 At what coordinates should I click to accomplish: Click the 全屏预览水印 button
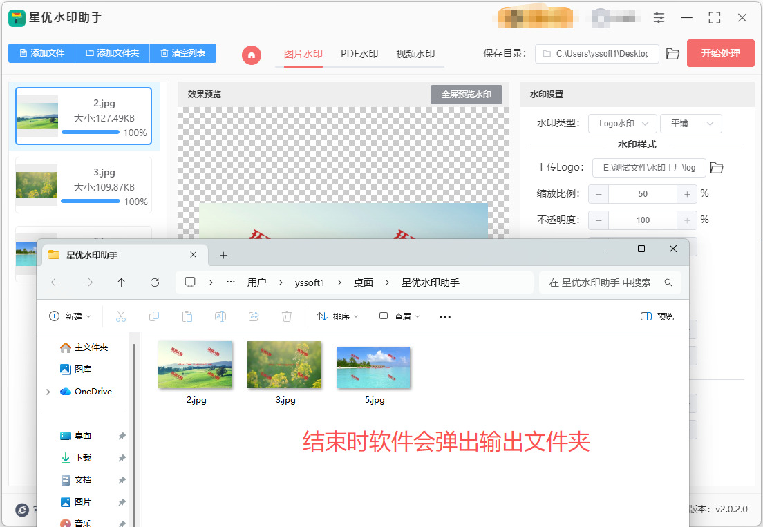[466, 95]
